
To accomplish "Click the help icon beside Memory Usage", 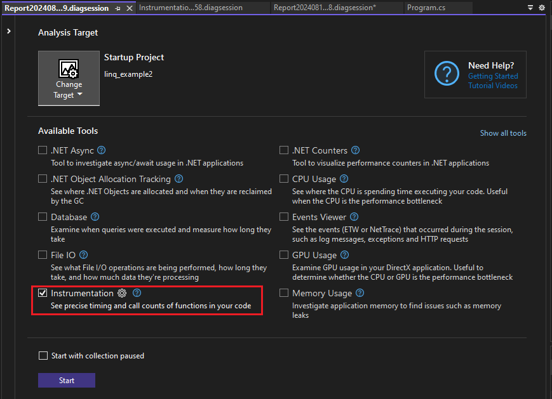I will click(360, 293).
